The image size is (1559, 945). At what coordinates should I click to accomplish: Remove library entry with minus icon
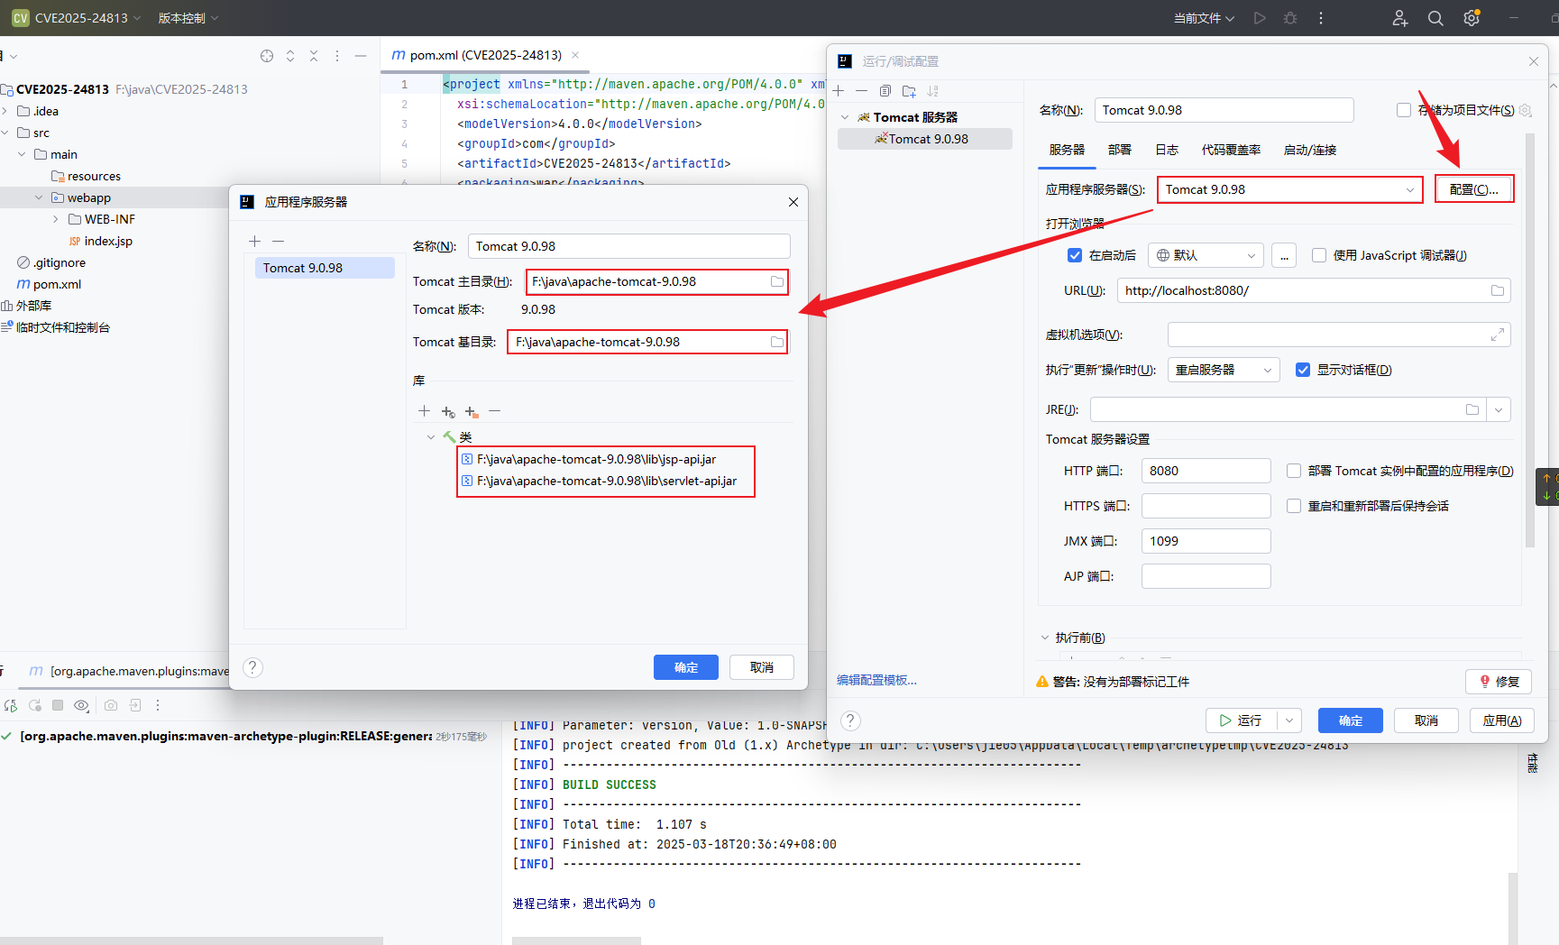(494, 411)
